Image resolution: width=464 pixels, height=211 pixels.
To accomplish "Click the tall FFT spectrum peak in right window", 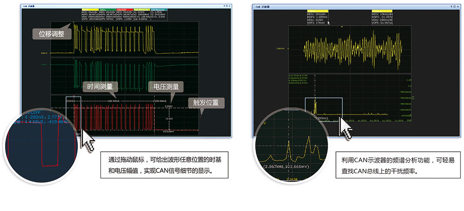I will click(x=315, y=105).
